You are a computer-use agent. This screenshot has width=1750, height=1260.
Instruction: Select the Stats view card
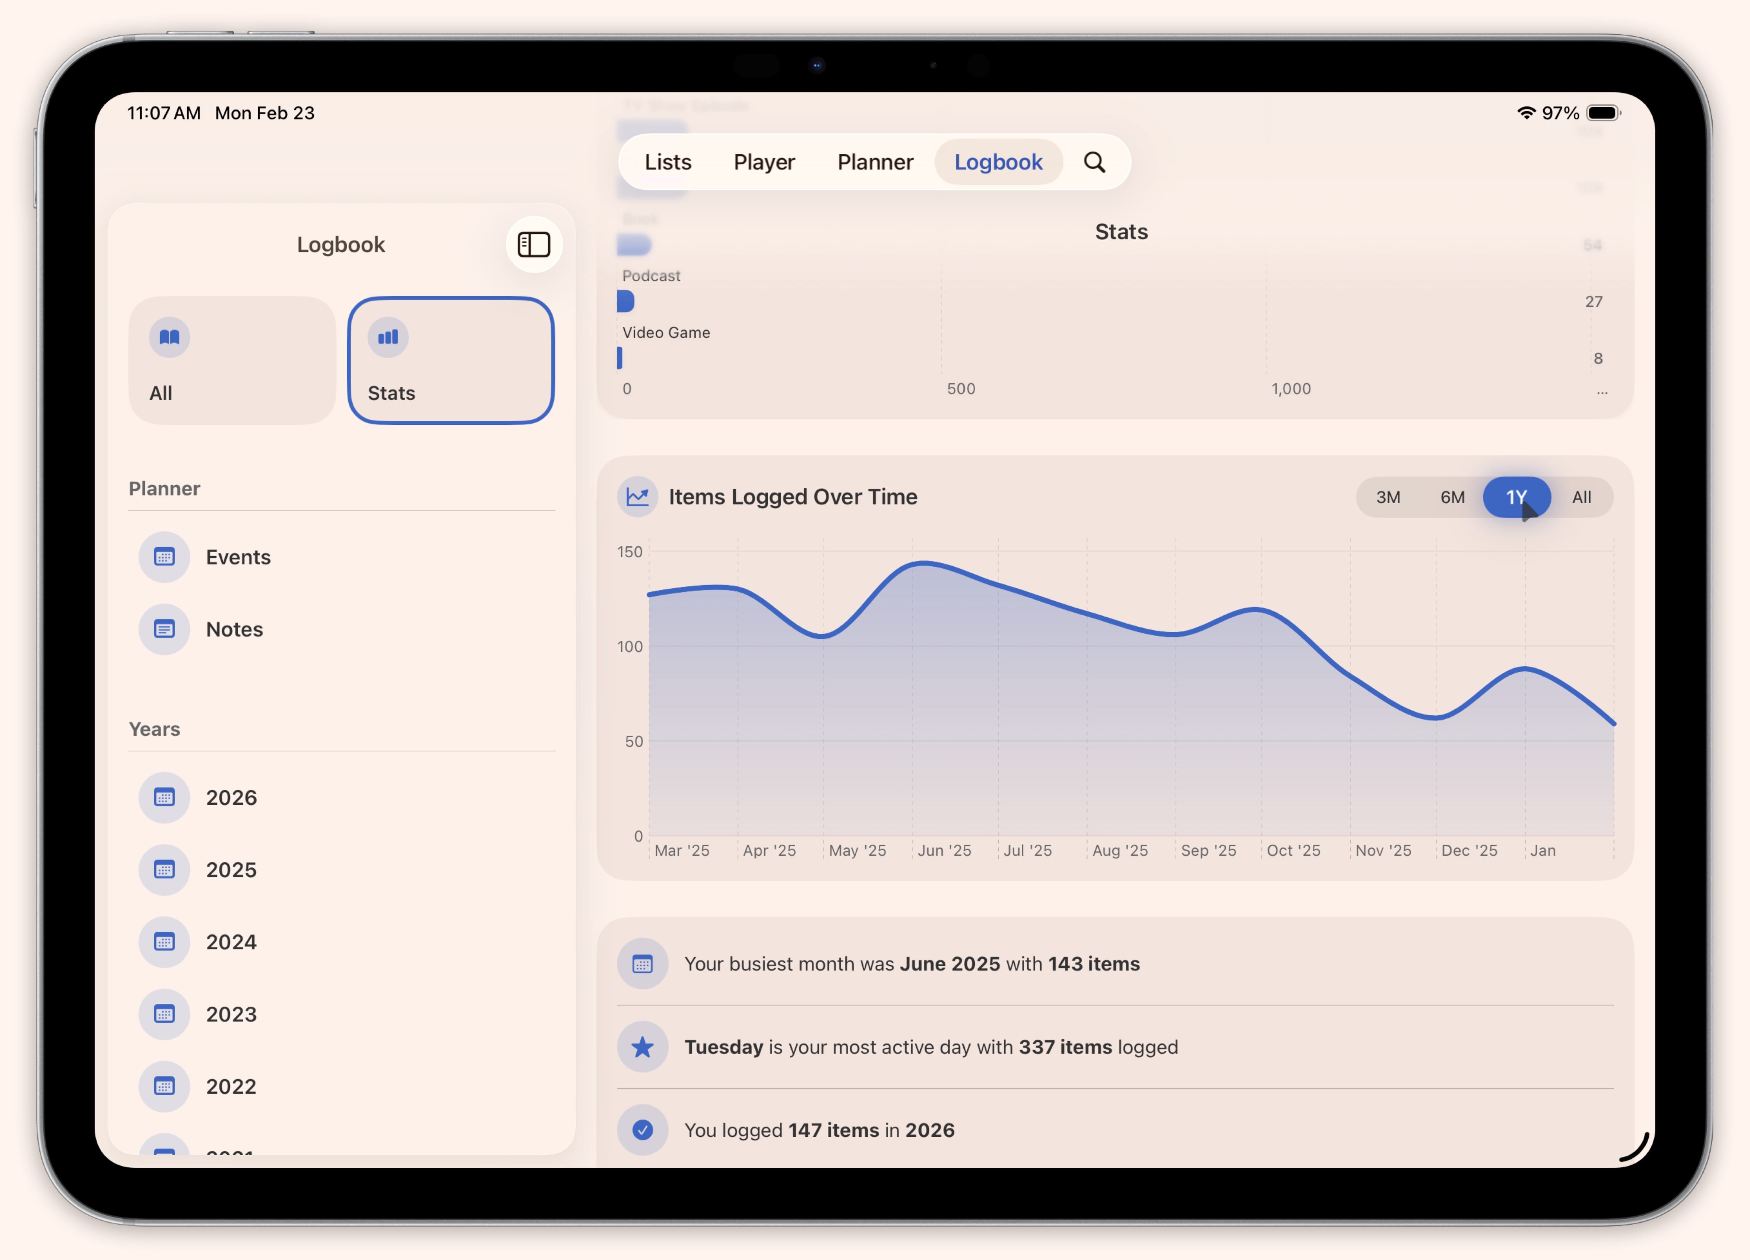(451, 361)
